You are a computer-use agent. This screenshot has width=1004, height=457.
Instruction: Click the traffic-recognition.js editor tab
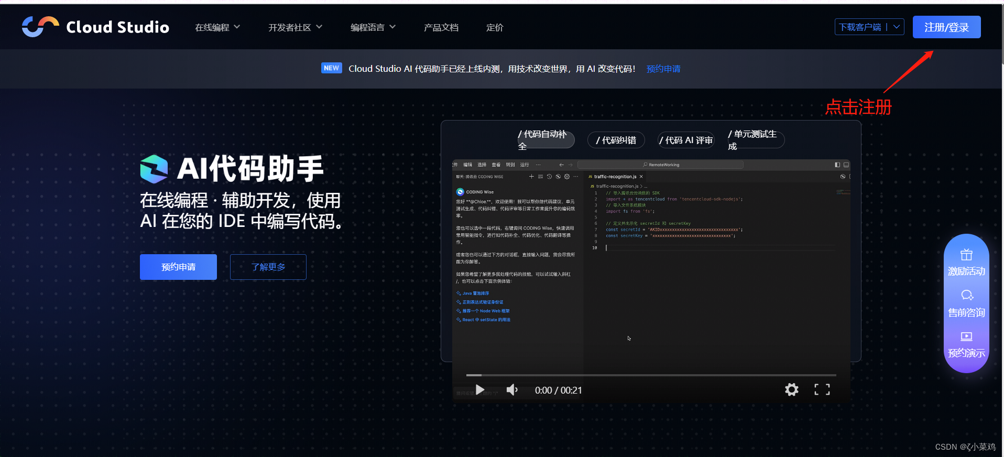[615, 177]
